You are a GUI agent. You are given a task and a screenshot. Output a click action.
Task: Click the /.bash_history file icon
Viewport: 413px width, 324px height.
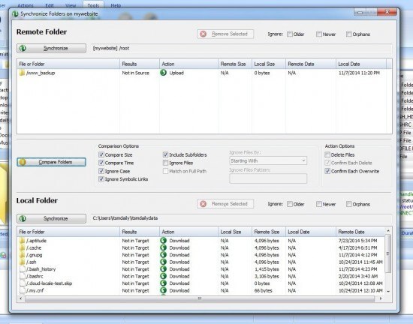tap(23, 269)
